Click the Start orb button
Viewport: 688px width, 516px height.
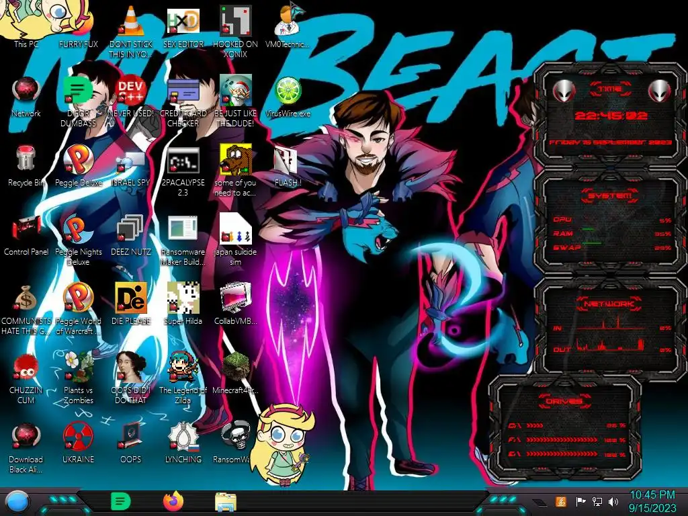17,502
